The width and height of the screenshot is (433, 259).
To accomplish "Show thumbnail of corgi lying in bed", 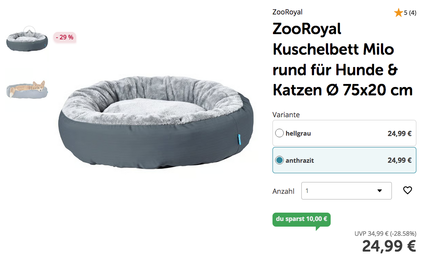I will pos(27,89).
